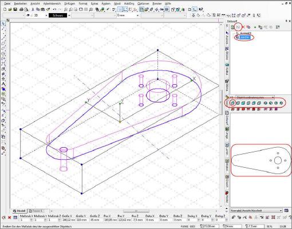Switch to the Modell tab
Viewport: 292px width, 229px height.
[19, 211]
